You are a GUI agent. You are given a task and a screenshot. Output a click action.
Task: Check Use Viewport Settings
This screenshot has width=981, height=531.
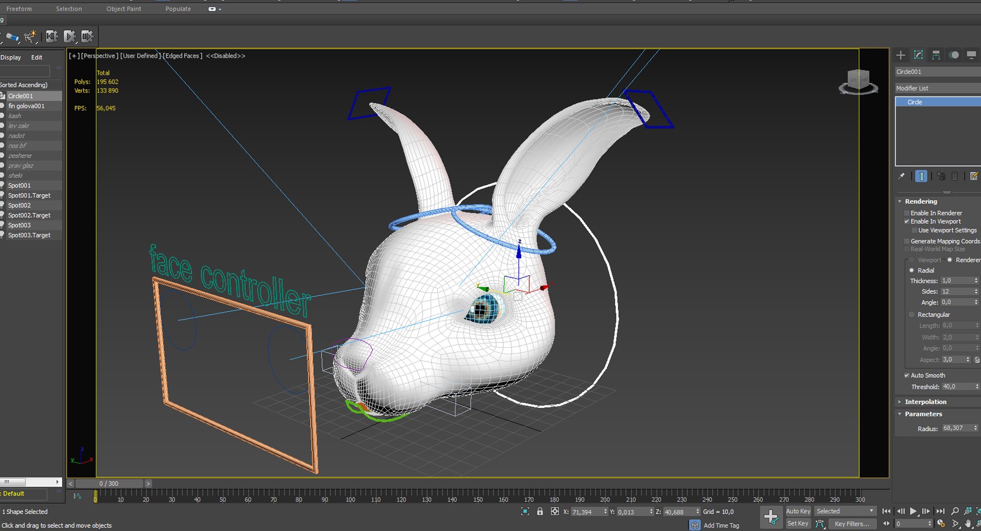pos(915,230)
